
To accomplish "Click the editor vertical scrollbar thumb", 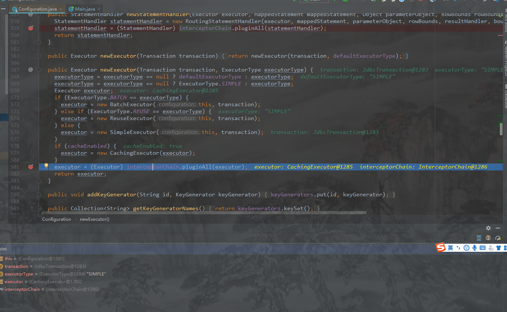I will coord(501,129).
